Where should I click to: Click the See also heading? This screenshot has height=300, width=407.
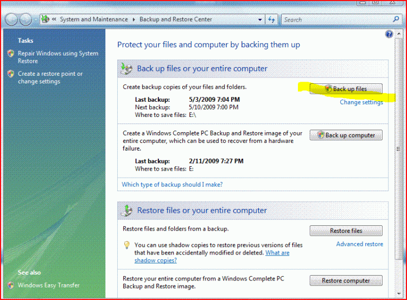coord(29,272)
